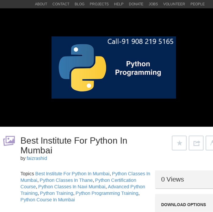213x212 pixels.
Task: Open the CONTACT menu item
Action: point(61,4)
